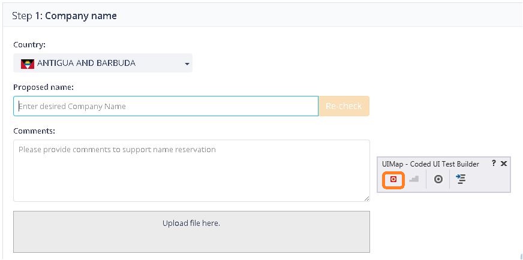Screen dimensions: 523x260
Task: Start recording in Coded UI Test Builder
Action: [x=393, y=179]
